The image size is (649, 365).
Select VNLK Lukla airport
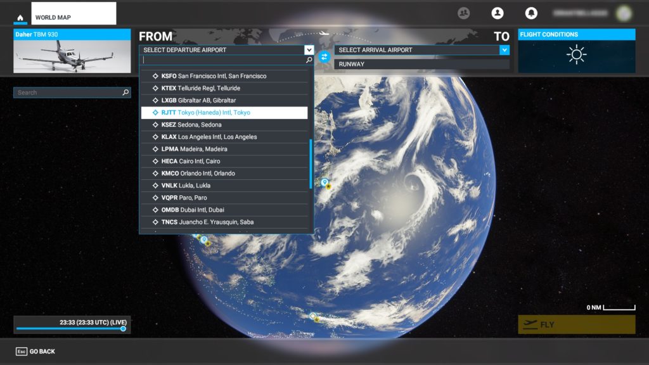tap(224, 186)
